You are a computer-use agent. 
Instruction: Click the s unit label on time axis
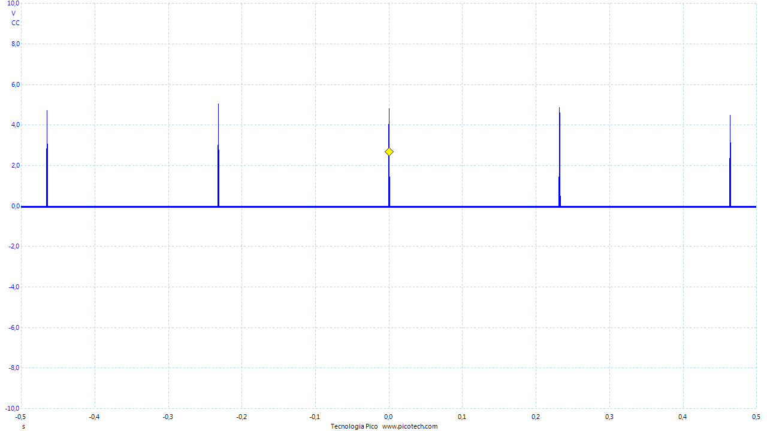point(23,426)
